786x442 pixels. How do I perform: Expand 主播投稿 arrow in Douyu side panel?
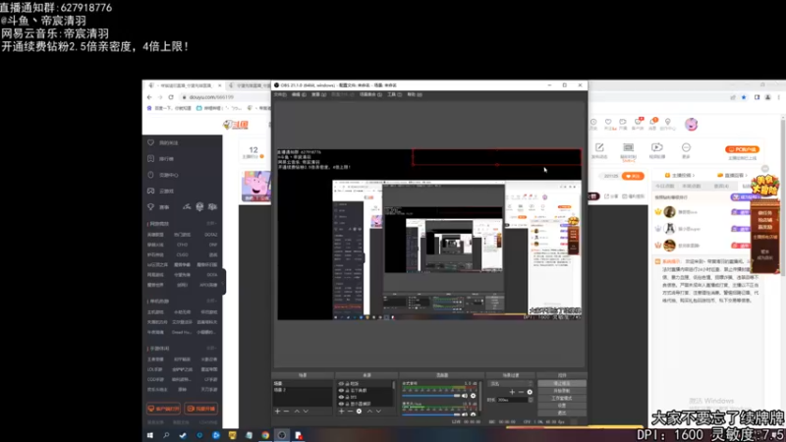pyautogui.click(x=694, y=176)
